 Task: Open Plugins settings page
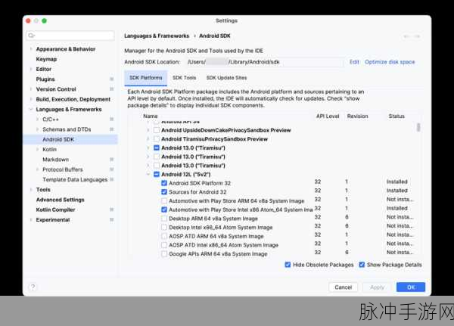click(45, 79)
